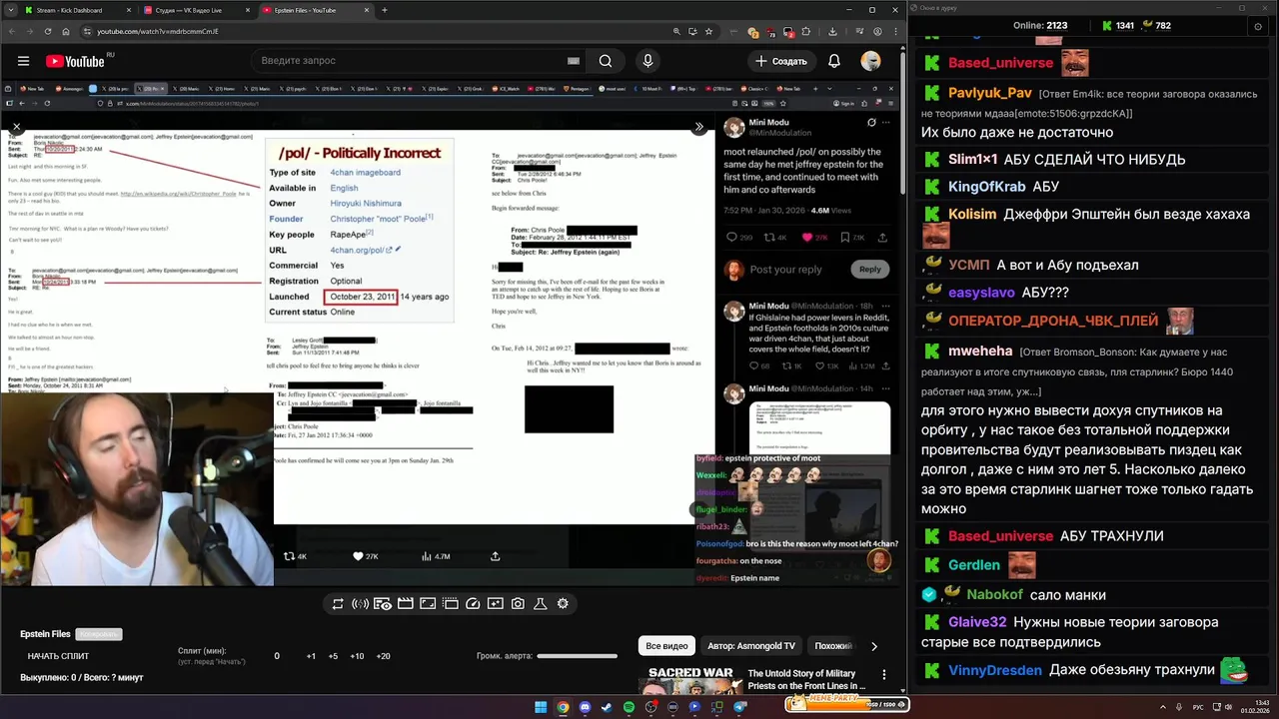The image size is (1279, 719).
Task: Click KingOfKrab username in chat
Action: 987,187
